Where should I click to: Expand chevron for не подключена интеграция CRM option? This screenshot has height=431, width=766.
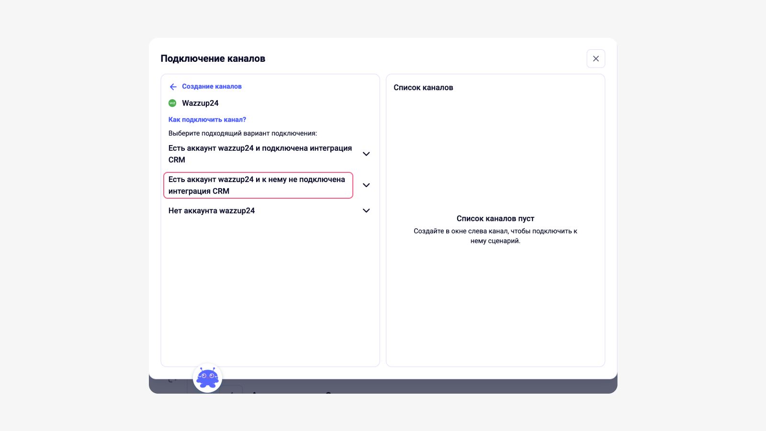(x=366, y=185)
